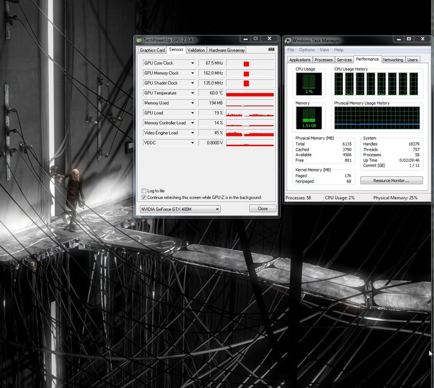Open the GPU Core Clock sensor dropdown
Screen dimensions: 434x388
193,63
